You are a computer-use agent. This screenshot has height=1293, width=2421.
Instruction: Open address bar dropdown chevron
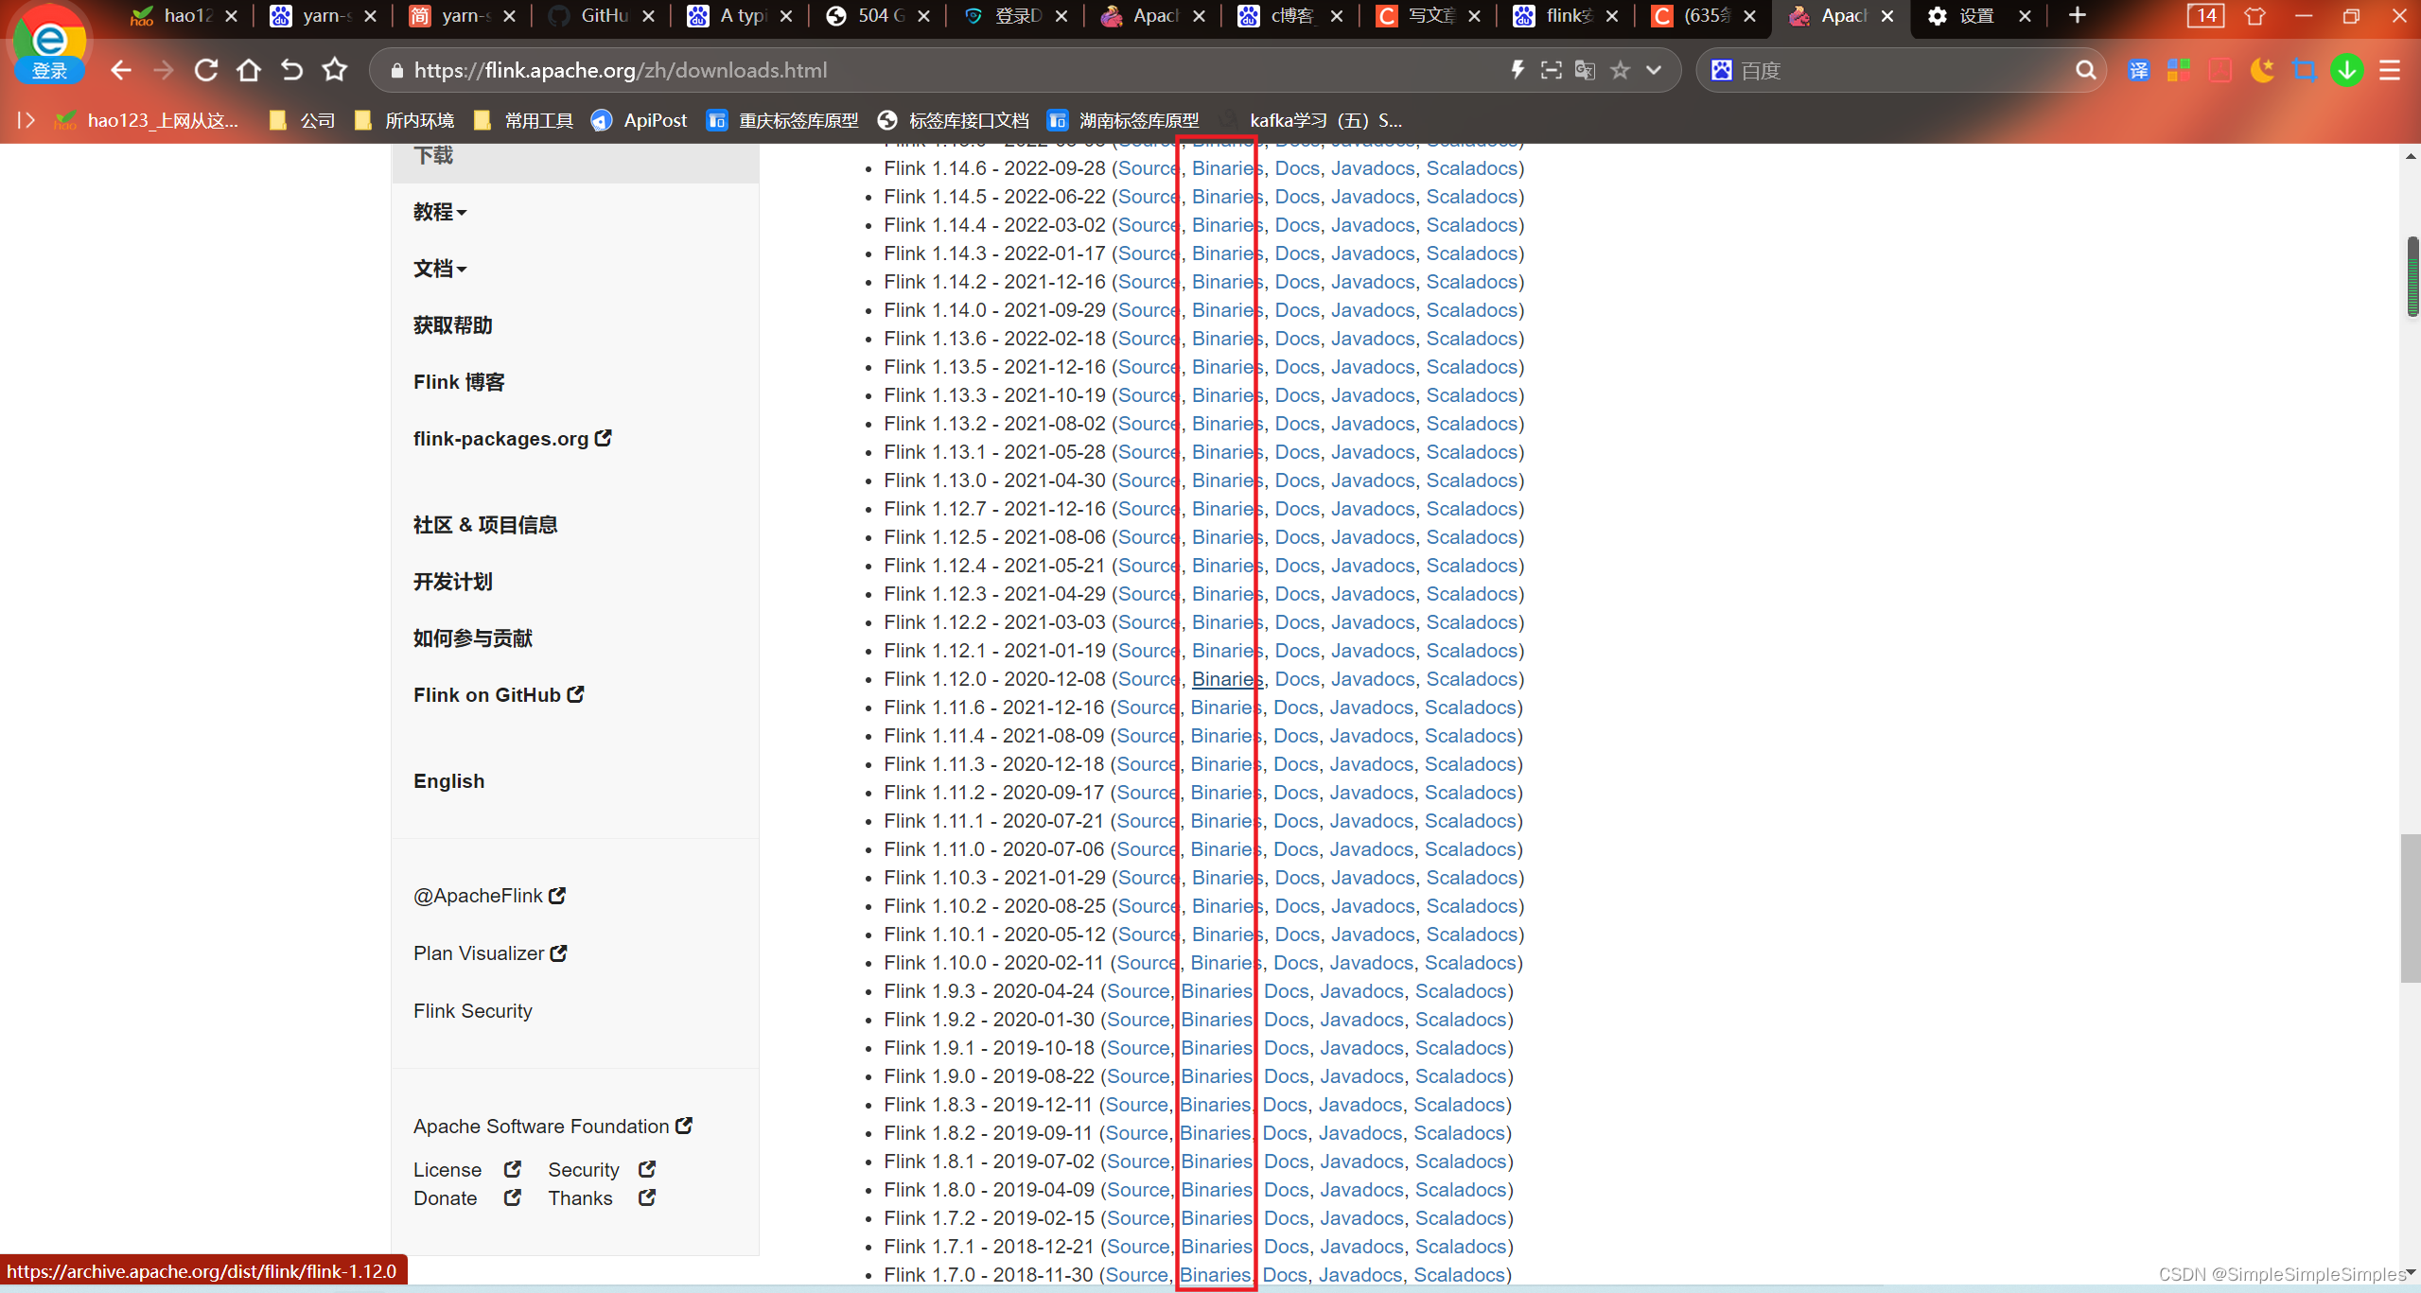click(1654, 70)
